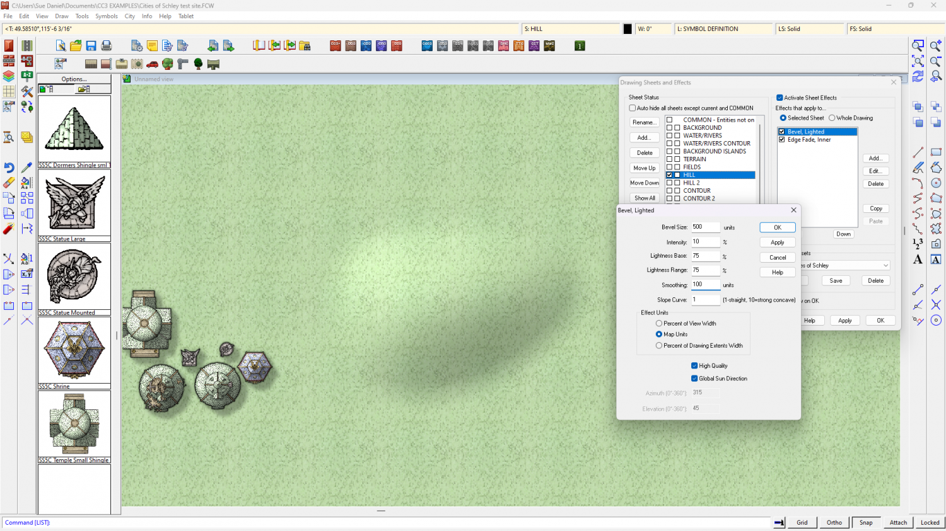
Task: Toggle the Grid status bar button
Action: tap(802, 522)
